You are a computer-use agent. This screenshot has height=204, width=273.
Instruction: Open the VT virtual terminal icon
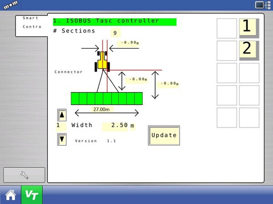tap(31, 194)
